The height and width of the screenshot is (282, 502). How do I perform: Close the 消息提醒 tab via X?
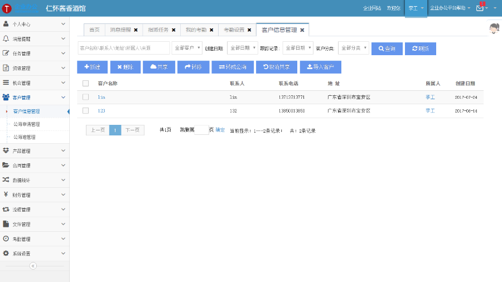tap(136, 30)
